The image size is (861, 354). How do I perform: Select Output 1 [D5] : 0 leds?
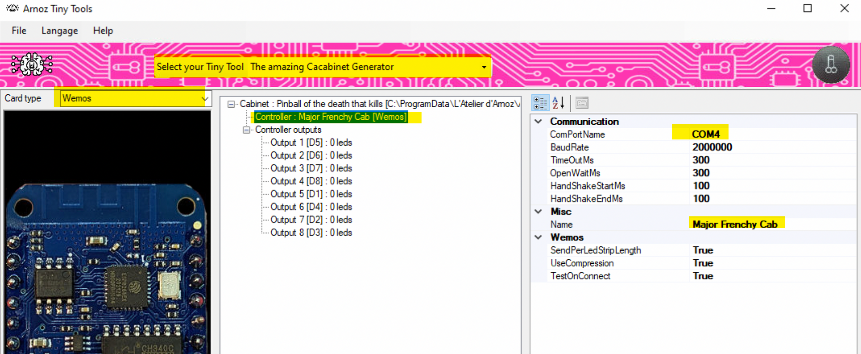coord(311,143)
